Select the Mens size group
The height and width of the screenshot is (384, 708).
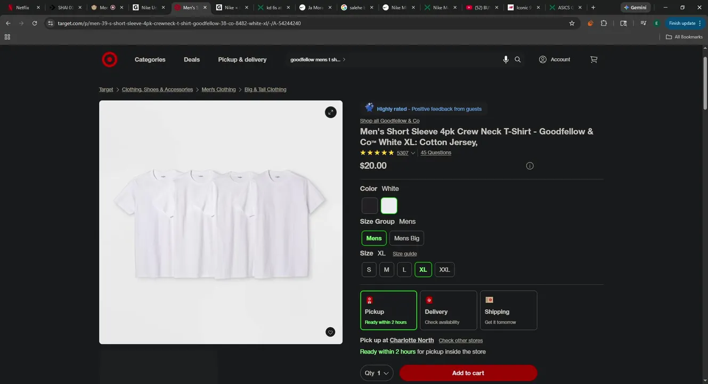coord(374,238)
